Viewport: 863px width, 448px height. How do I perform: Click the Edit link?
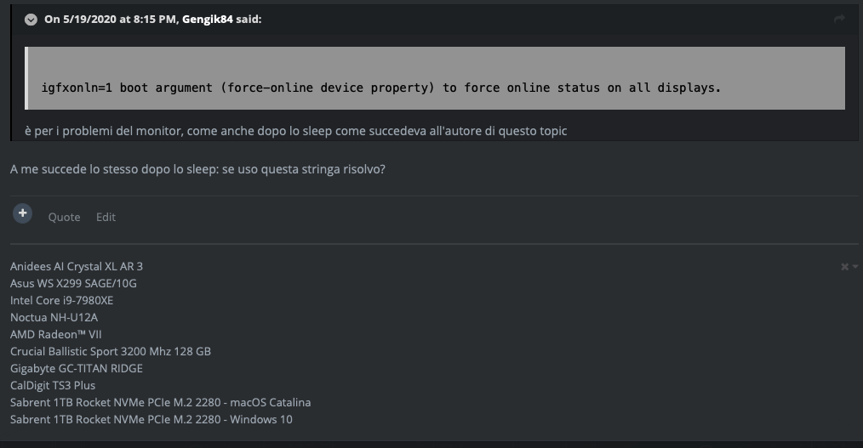click(x=106, y=217)
